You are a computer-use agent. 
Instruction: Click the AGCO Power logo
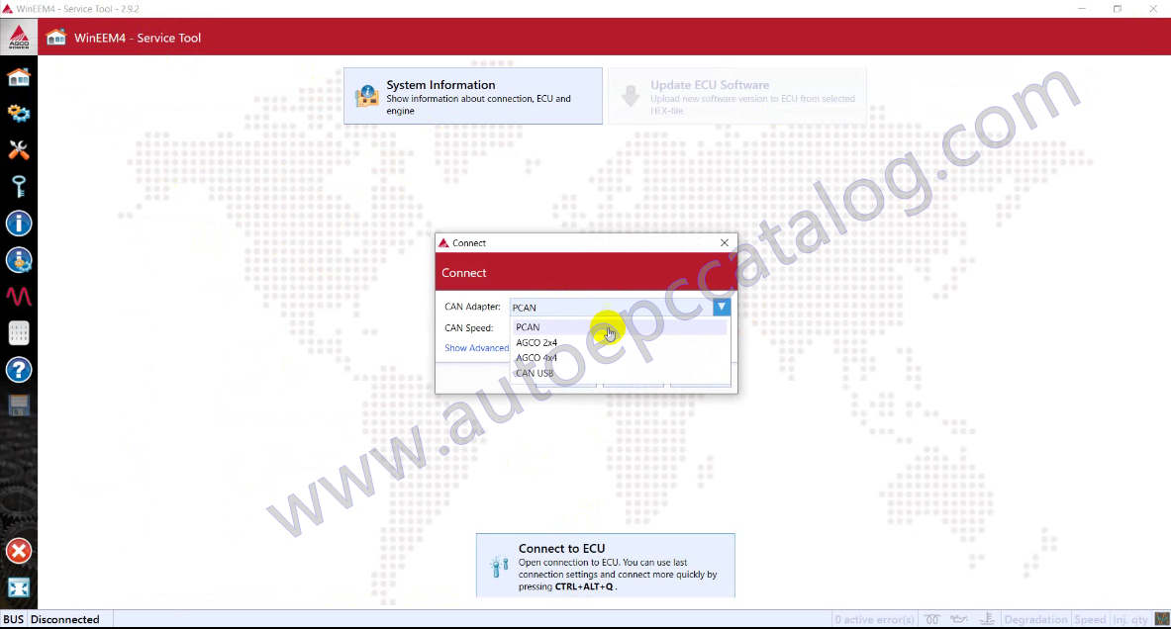(x=19, y=38)
